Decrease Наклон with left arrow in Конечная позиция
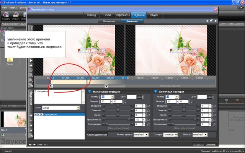The width and height of the screenshot is (245, 153). 170,115
